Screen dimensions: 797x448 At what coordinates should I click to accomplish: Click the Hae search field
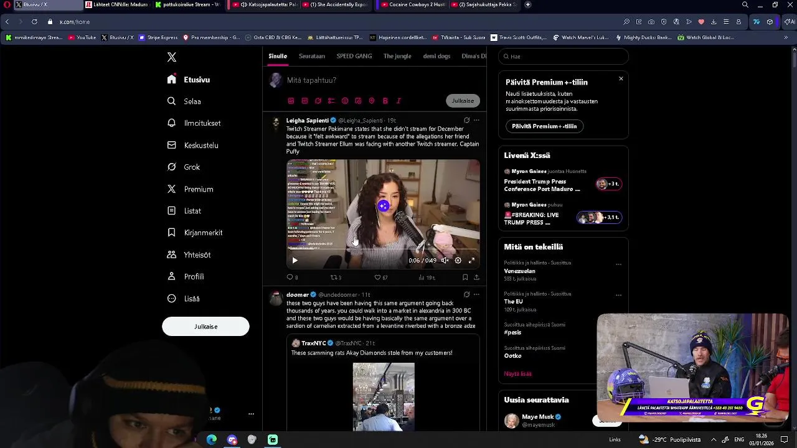(x=564, y=56)
